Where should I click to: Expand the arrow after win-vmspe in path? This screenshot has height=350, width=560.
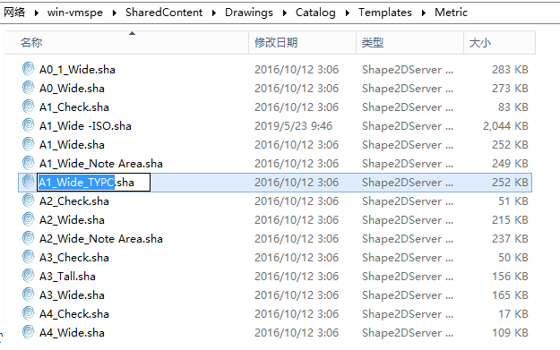[115, 13]
